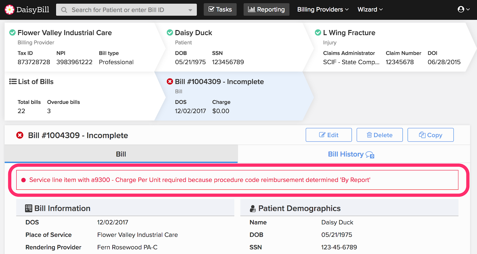Click the Total bills count 22
Image resolution: width=477 pixels, height=254 pixels.
pyautogui.click(x=21, y=111)
